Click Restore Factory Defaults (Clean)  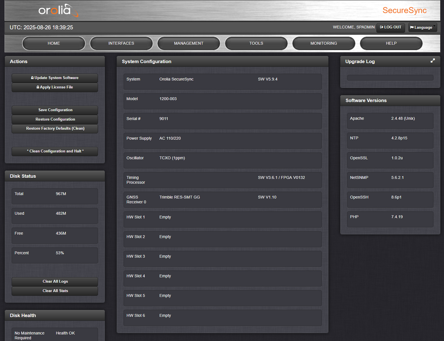click(x=55, y=128)
